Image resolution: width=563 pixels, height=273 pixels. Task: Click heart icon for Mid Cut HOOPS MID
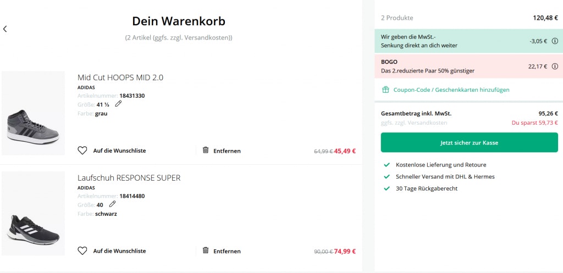[x=82, y=151]
